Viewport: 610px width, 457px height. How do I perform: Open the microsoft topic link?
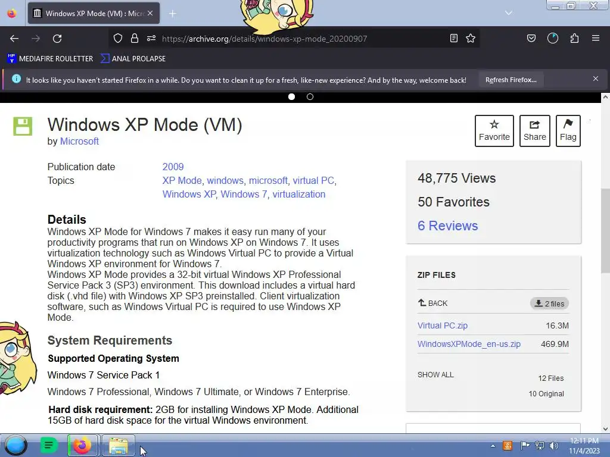268,180
